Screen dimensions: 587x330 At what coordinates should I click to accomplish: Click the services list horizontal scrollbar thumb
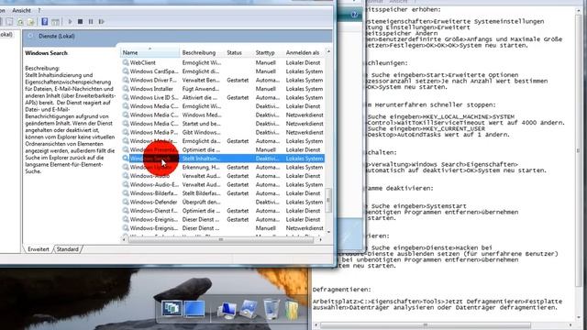(221, 239)
